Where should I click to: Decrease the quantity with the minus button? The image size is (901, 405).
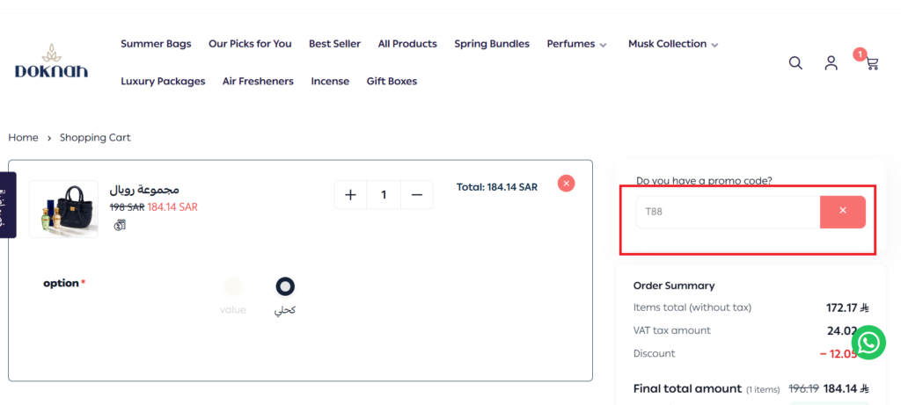[x=417, y=195]
